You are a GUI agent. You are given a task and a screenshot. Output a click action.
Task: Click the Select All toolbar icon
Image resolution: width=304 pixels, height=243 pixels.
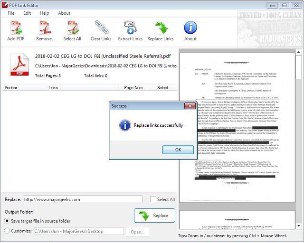(x=73, y=28)
